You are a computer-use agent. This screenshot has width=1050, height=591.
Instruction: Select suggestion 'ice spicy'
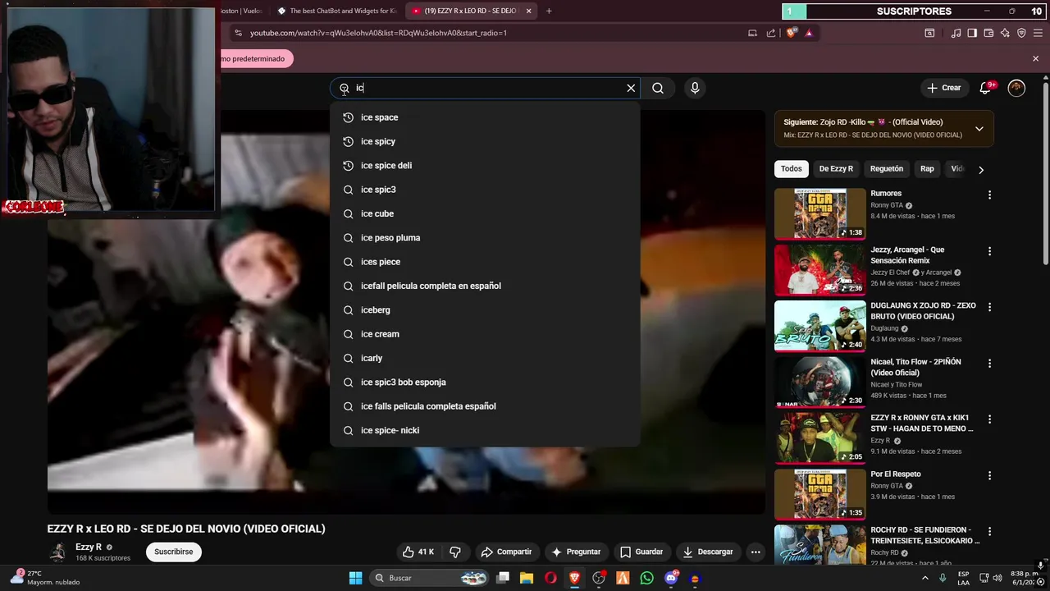[x=485, y=141]
